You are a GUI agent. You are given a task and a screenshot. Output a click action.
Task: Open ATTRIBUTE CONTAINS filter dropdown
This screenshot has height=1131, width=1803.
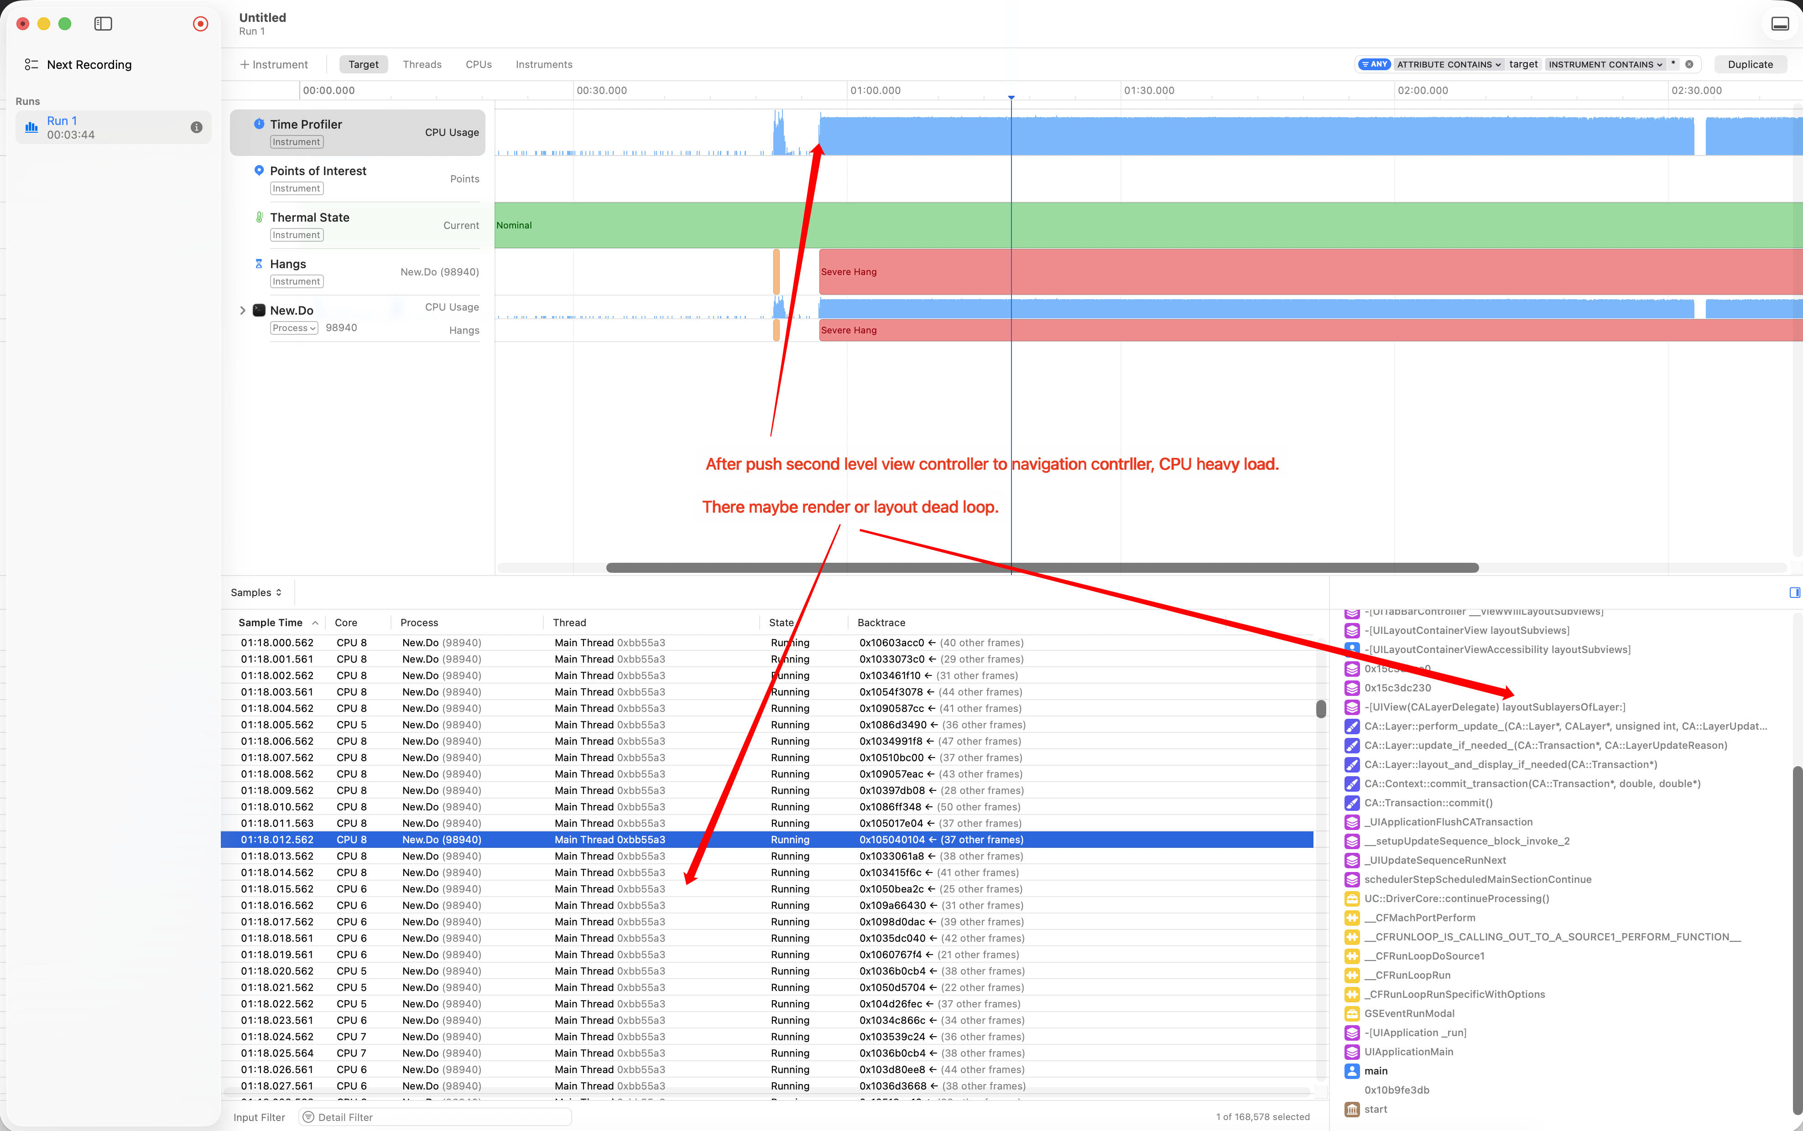point(1449,64)
